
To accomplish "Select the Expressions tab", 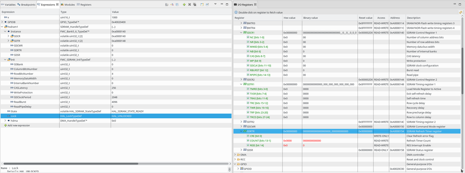I will [x=47, y=5].
